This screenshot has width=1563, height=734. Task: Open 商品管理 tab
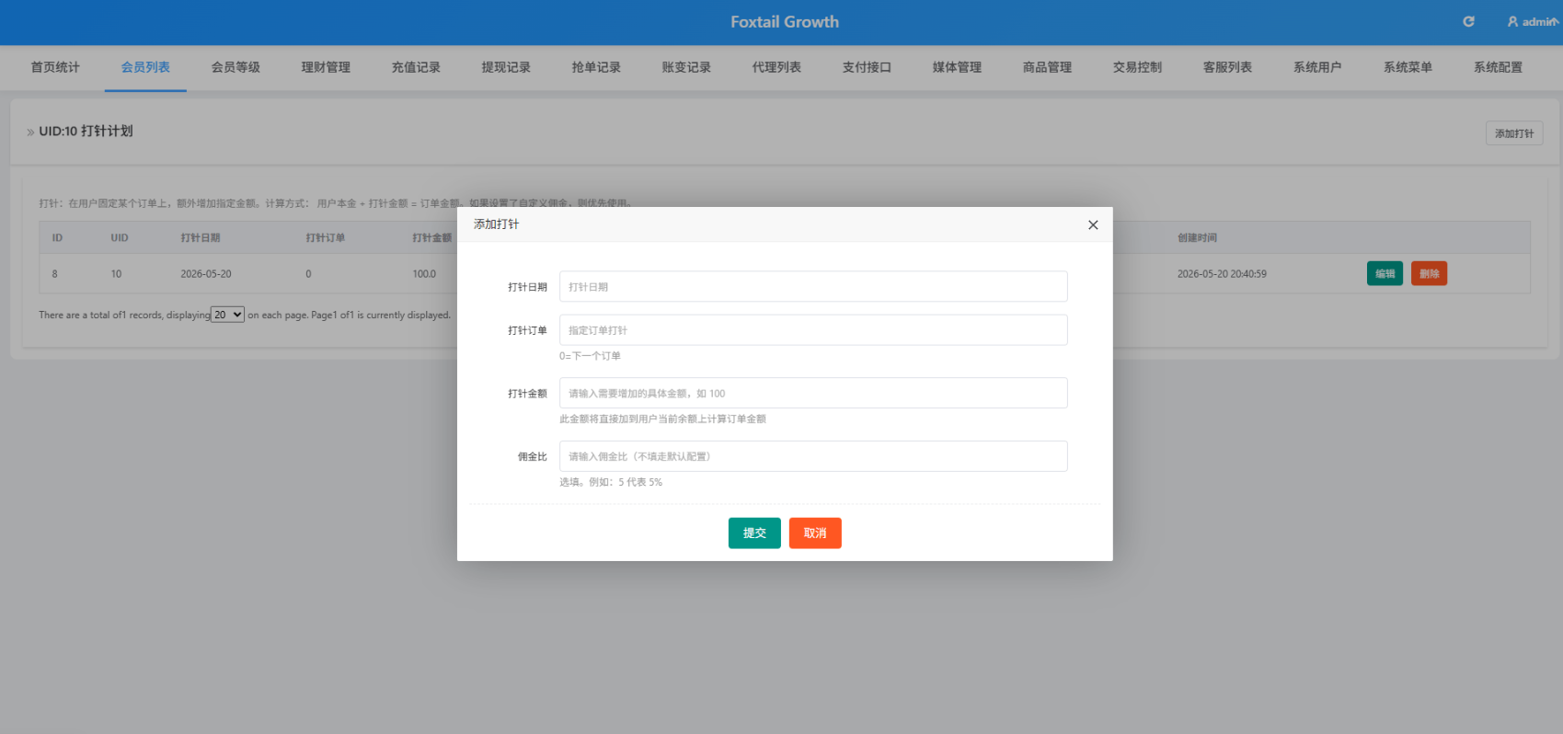(1047, 67)
